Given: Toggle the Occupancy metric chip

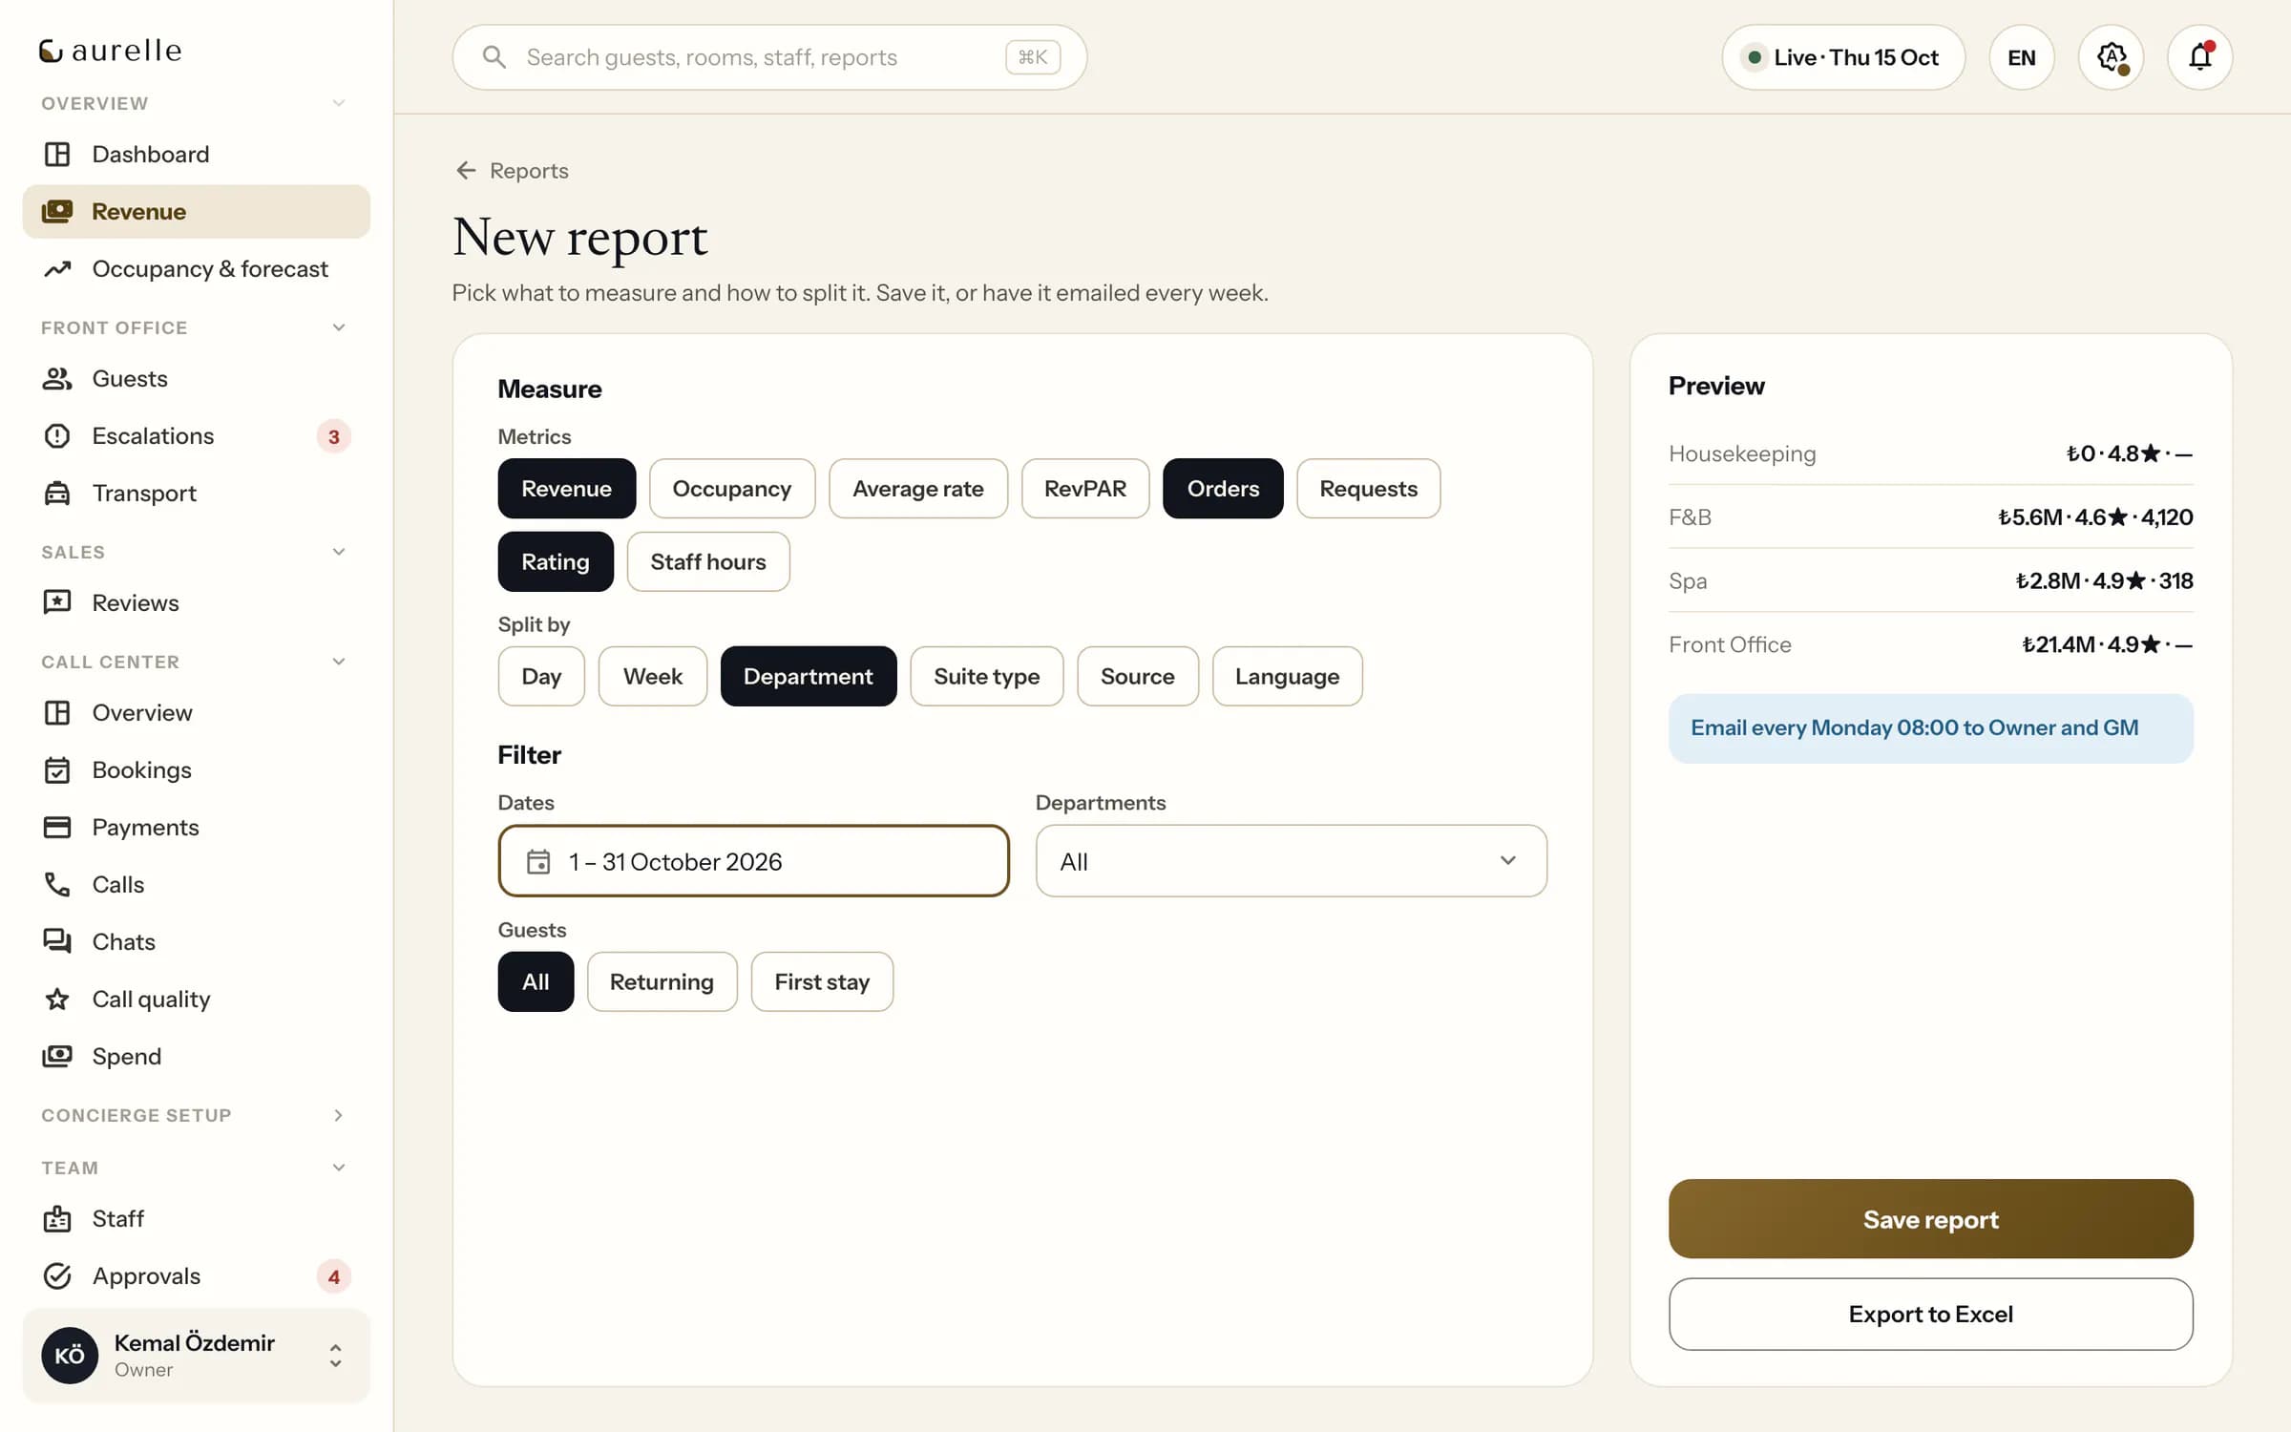Looking at the screenshot, I should click(731, 488).
